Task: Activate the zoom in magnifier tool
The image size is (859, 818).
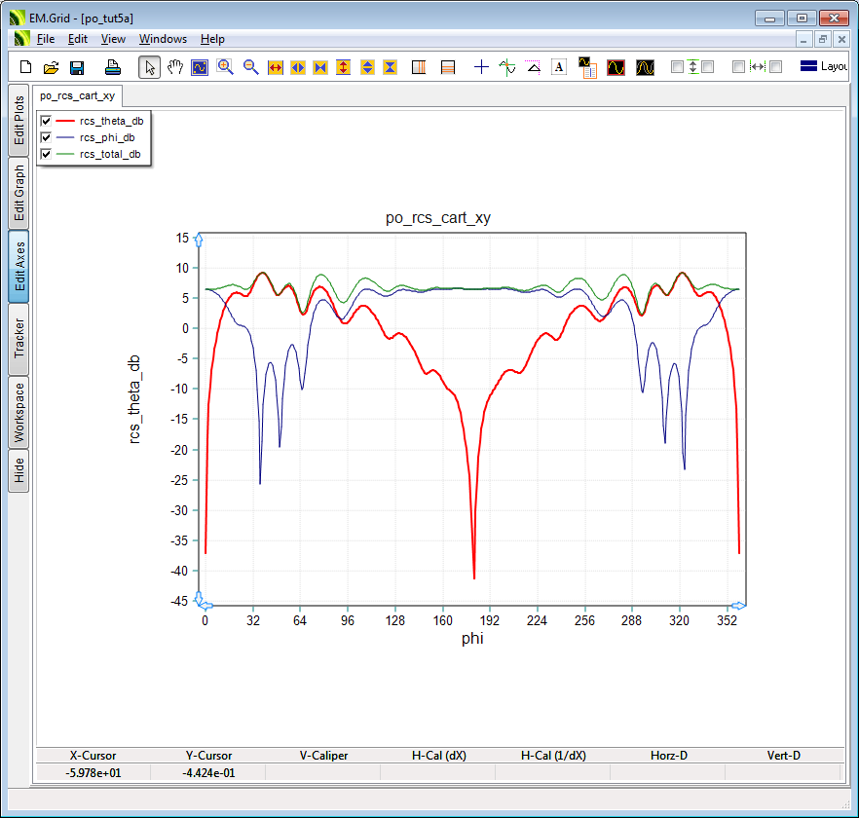Action: (x=225, y=67)
